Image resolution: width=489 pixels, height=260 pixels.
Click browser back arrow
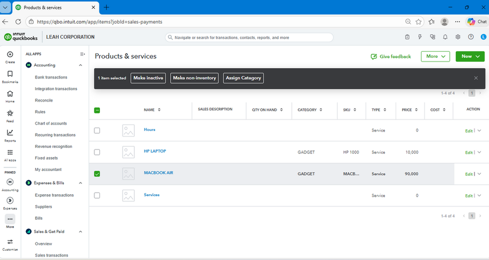(5, 22)
